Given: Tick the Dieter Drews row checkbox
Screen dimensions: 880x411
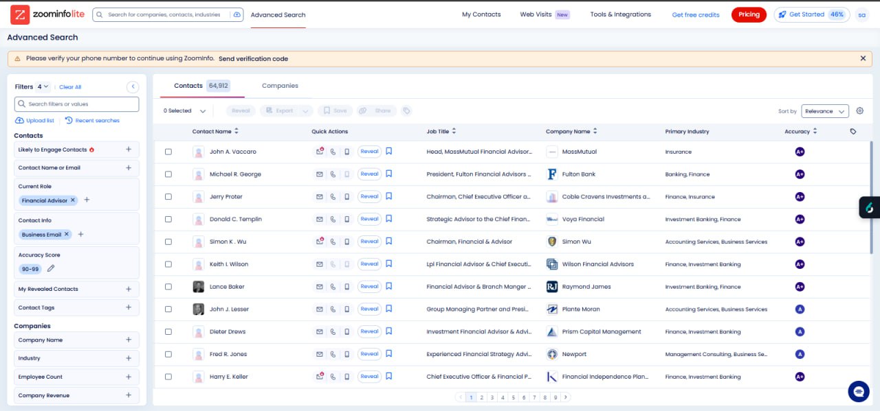Looking at the screenshot, I should (168, 332).
